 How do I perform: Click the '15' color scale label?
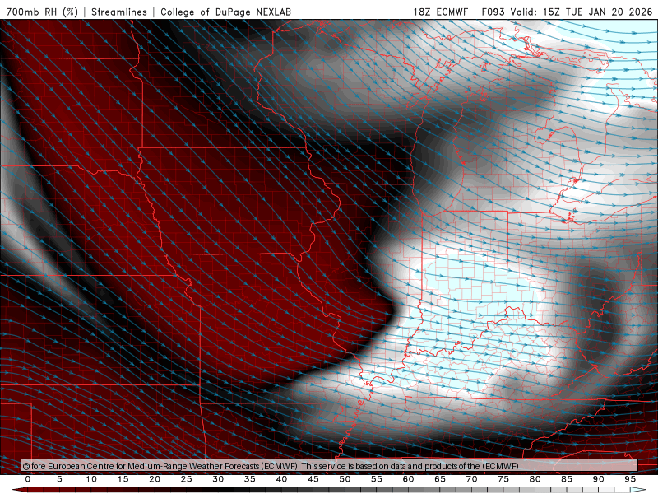[123, 479]
